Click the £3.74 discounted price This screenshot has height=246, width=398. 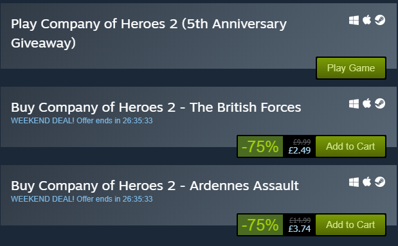[x=300, y=229]
